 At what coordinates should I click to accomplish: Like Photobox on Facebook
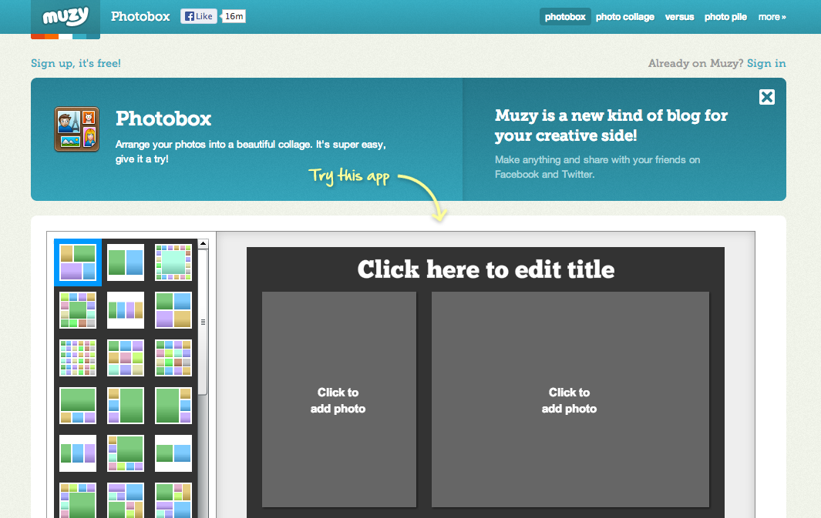coord(198,16)
